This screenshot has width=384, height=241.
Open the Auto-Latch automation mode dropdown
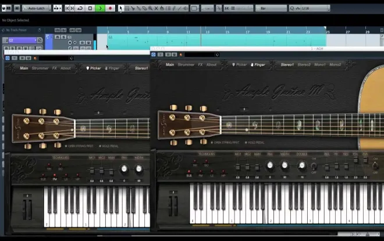tap(37, 8)
